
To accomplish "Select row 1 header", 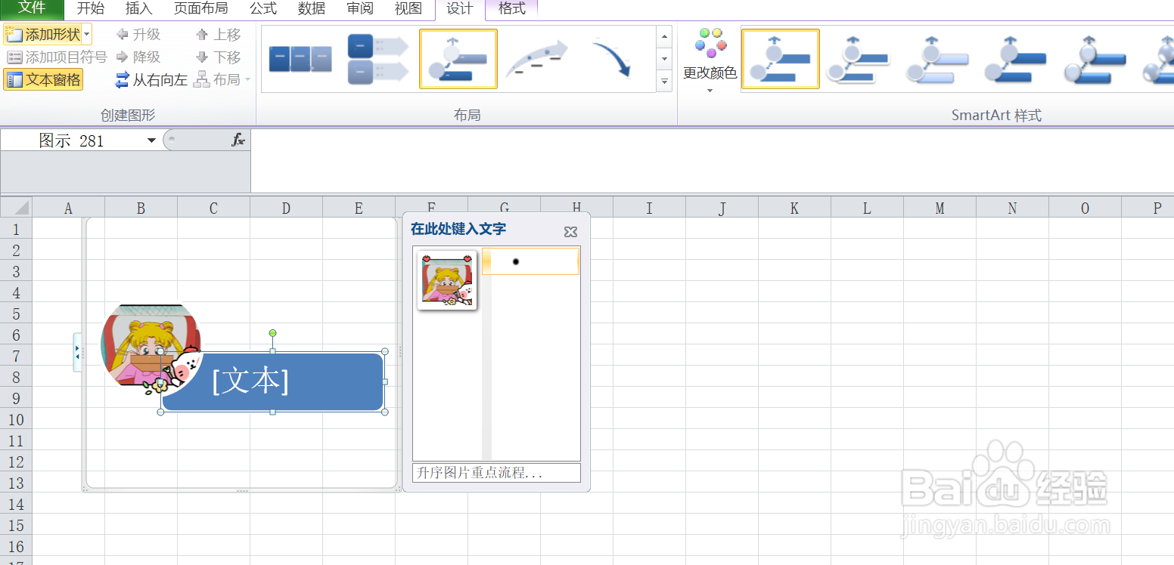I will (16, 229).
